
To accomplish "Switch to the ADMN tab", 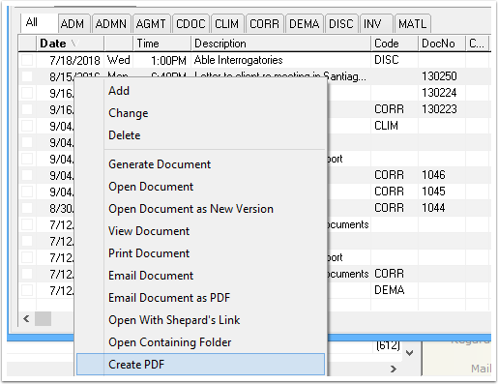I will pyautogui.click(x=111, y=24).
